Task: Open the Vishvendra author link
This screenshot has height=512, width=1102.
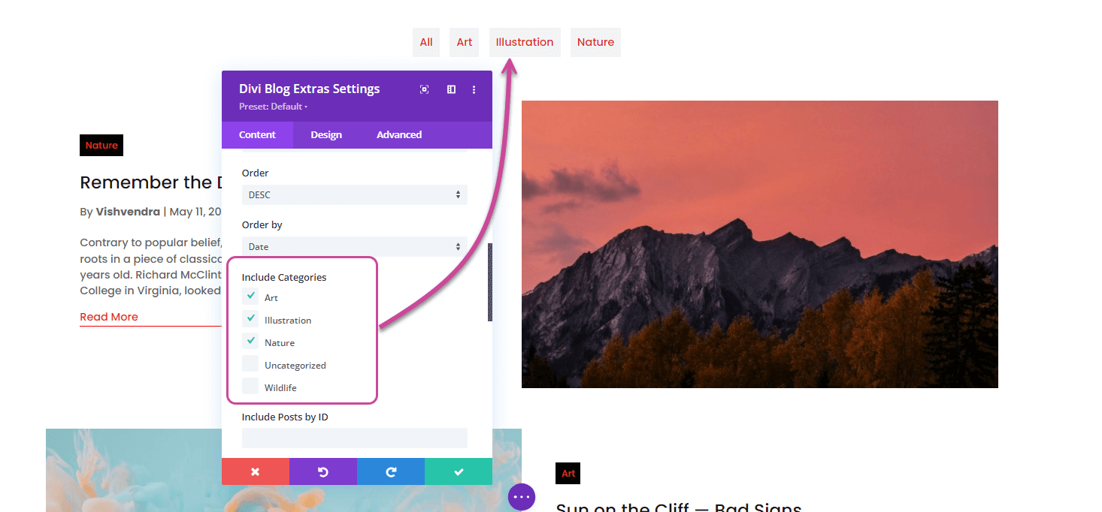Action: click(128, 212)
